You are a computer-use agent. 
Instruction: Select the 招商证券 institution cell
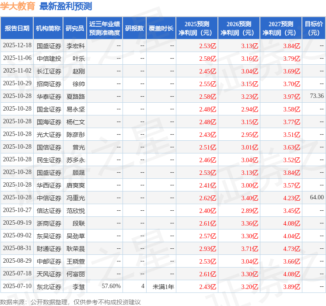point(49,84)
